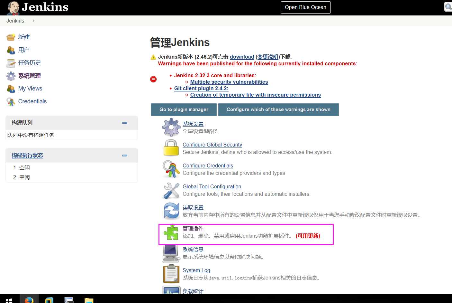Click the green puzzle piece plugin icon

click(171, 232)
